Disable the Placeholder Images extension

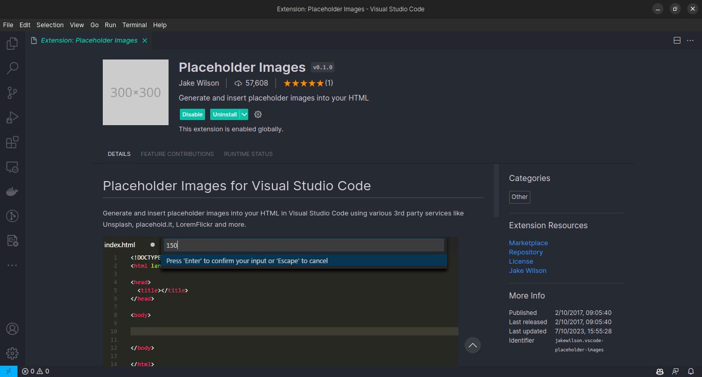(192, 114)
